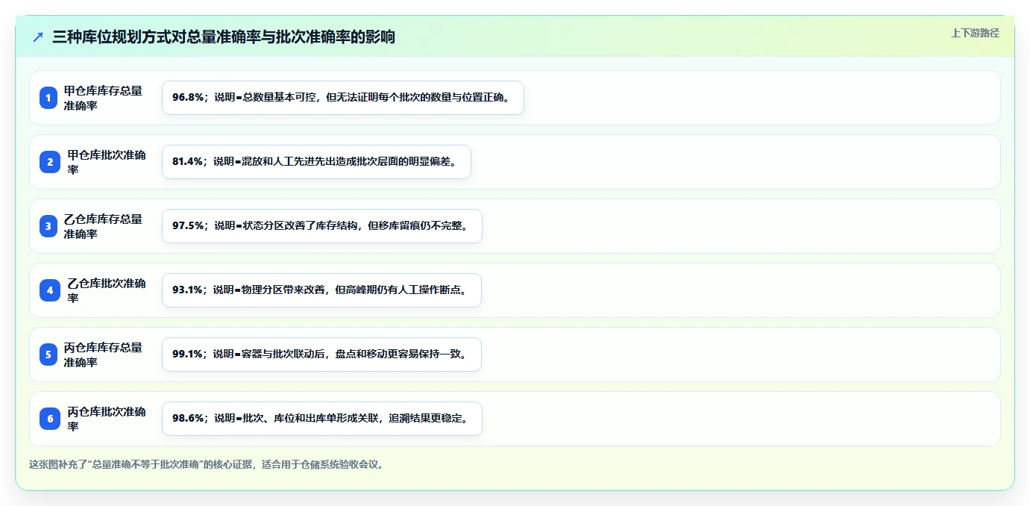Select the number 5 badge
The image size is (1030, 506).
(48, 354)
